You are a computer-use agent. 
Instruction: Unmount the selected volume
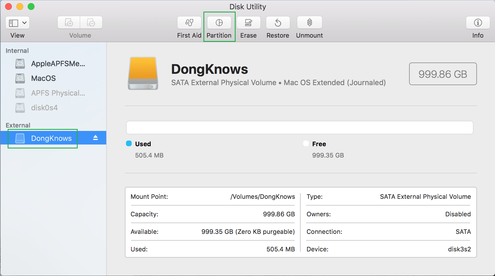(310, 23)
